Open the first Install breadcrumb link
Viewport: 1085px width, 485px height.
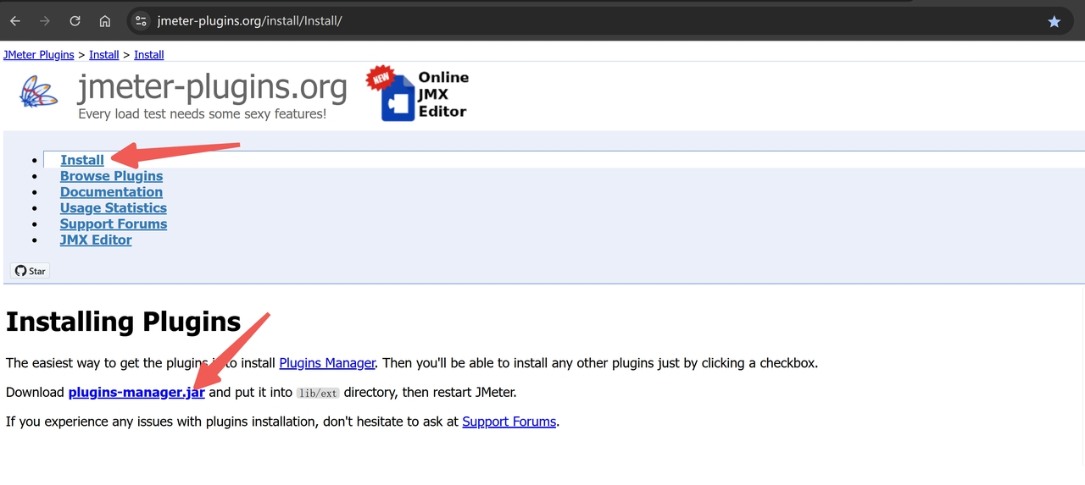tap(104, 55)
